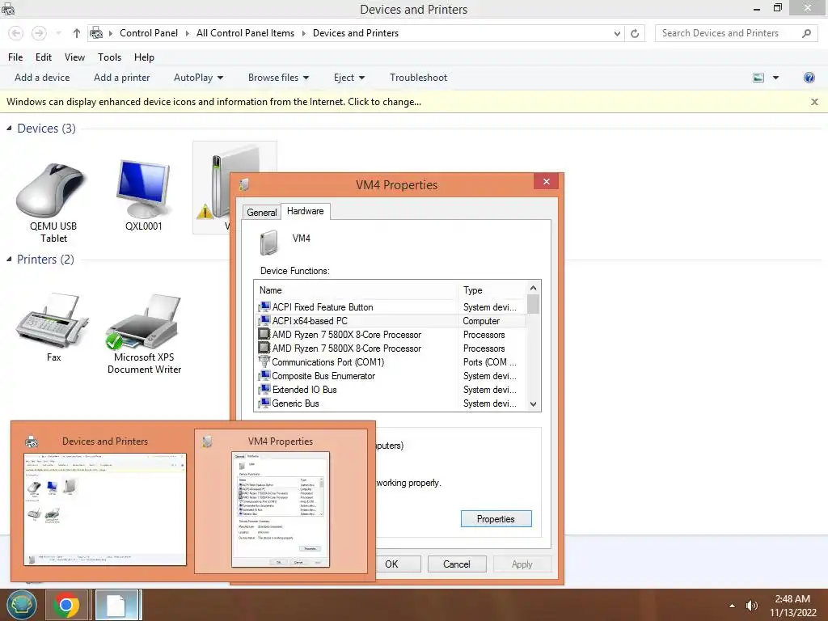Open the Edit menu
Screen dimensions: 828x621
coord(44,57)
